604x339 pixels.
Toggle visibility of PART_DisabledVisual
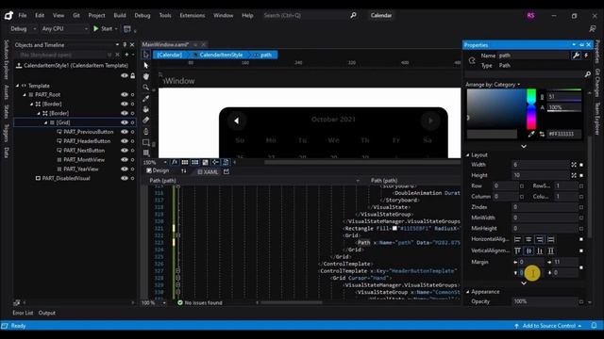(124, 178)
